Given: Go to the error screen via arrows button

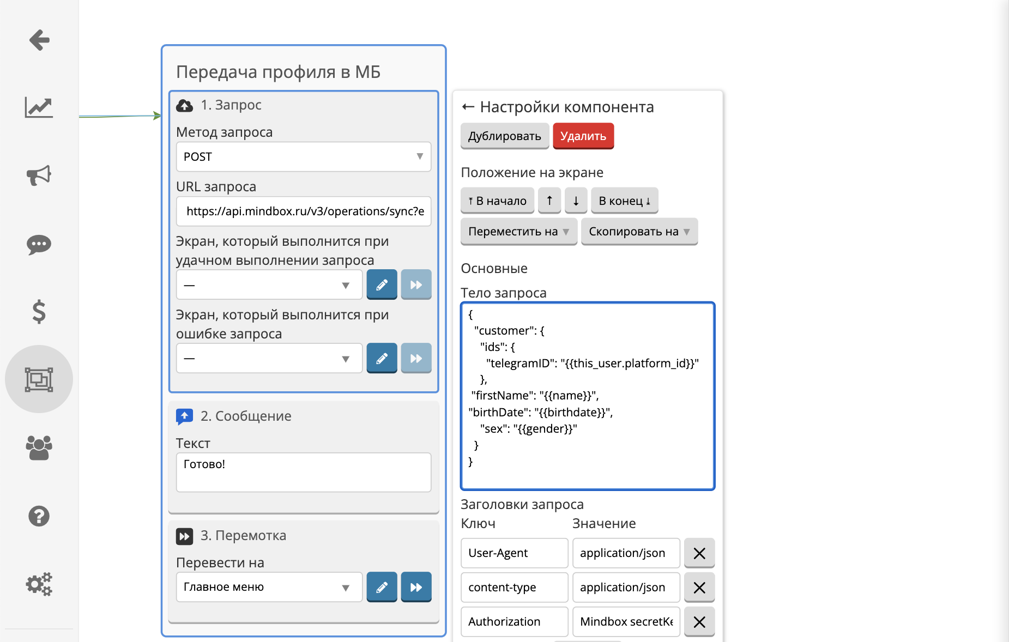Looking at the screenshot, I should [416, 358].
